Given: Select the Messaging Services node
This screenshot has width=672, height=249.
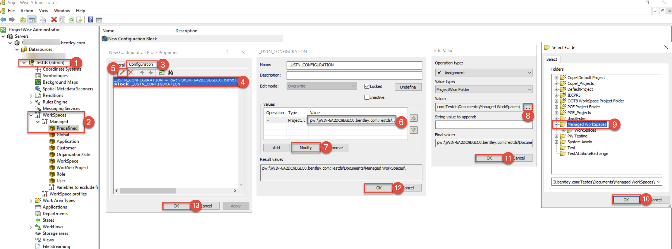Looking at the screenshot, I should pyautogui.click(x=61, y=109).
